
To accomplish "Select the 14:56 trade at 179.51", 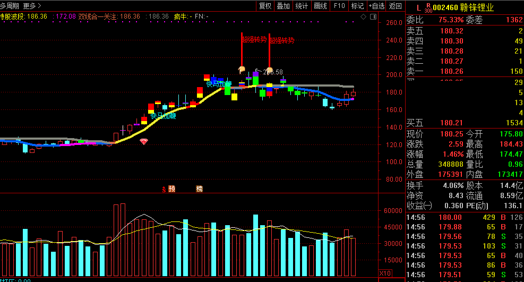I will [465, 275].
